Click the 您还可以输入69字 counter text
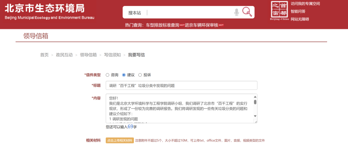 click(x=121, y=127)
